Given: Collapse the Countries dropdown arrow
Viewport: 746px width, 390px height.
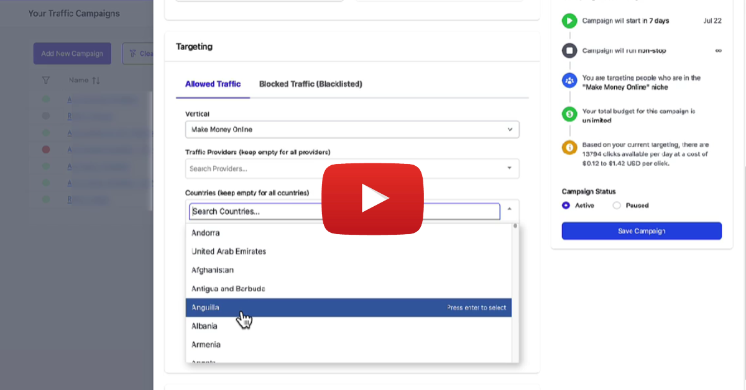Looking at the screenshot, I should click(x=509, y=209).
